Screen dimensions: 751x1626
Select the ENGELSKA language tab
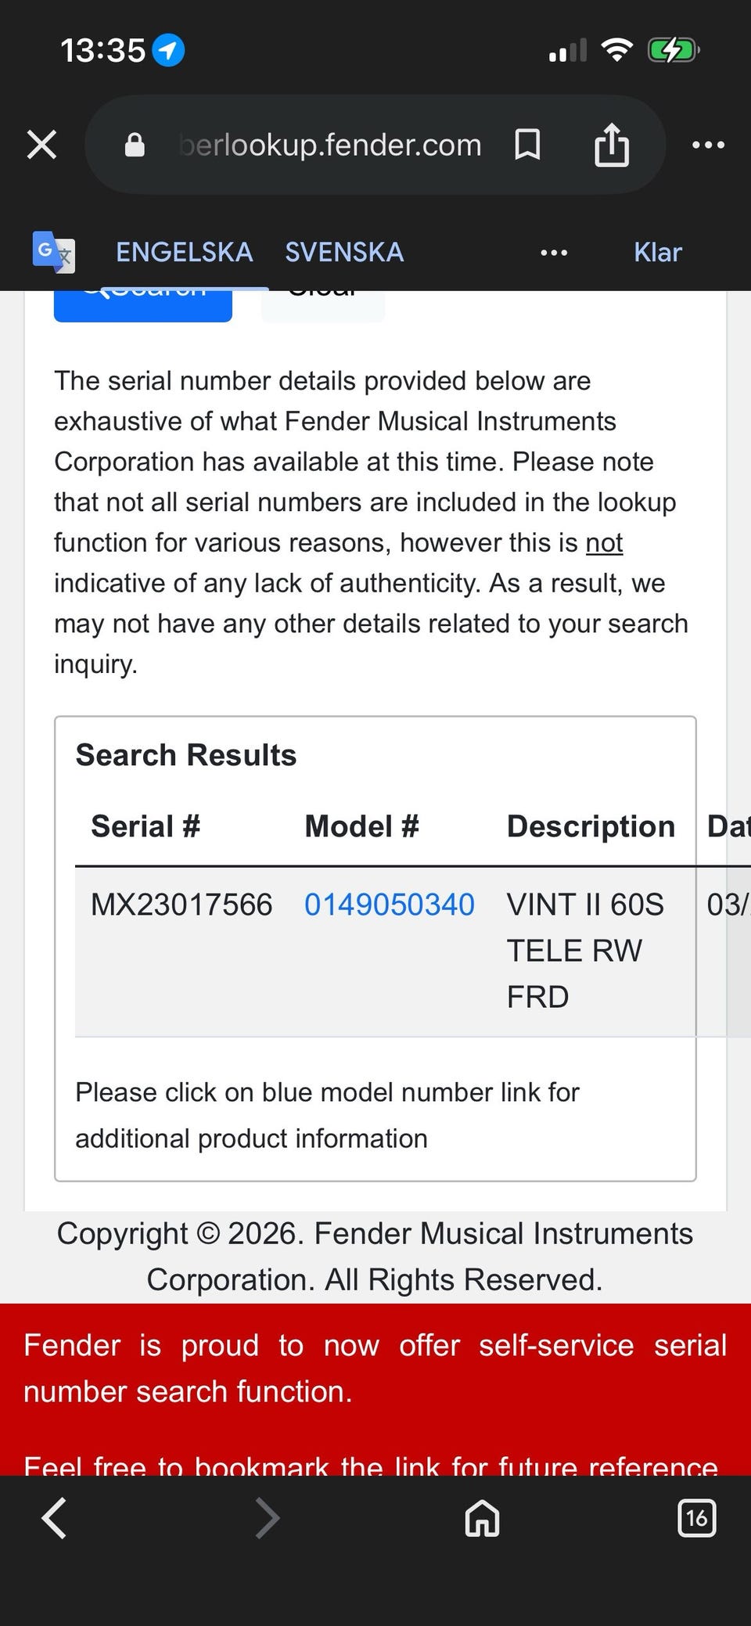184,252
